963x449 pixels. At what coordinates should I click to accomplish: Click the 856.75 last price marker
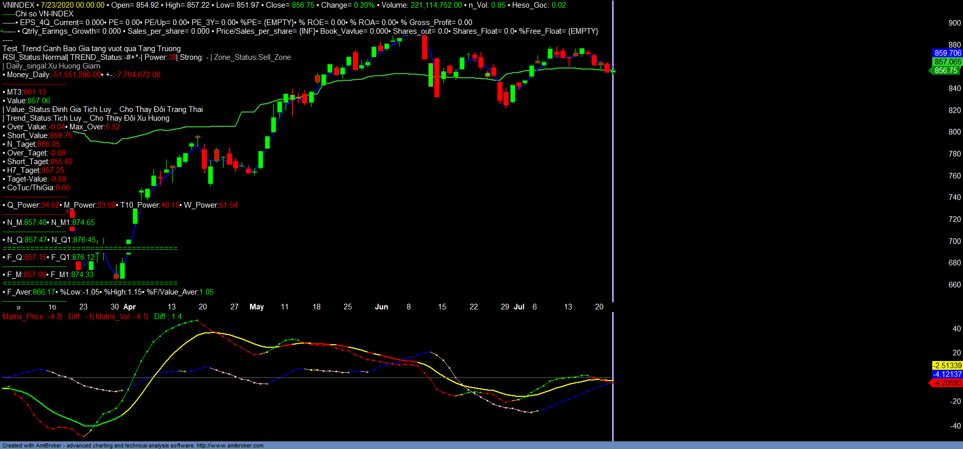946,71
